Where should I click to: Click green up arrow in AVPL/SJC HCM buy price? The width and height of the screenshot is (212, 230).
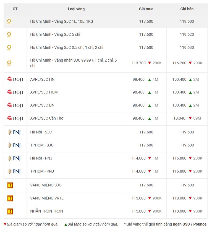[150, 93]
